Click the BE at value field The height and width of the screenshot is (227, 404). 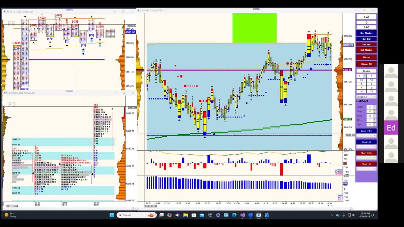pos(370,116)
